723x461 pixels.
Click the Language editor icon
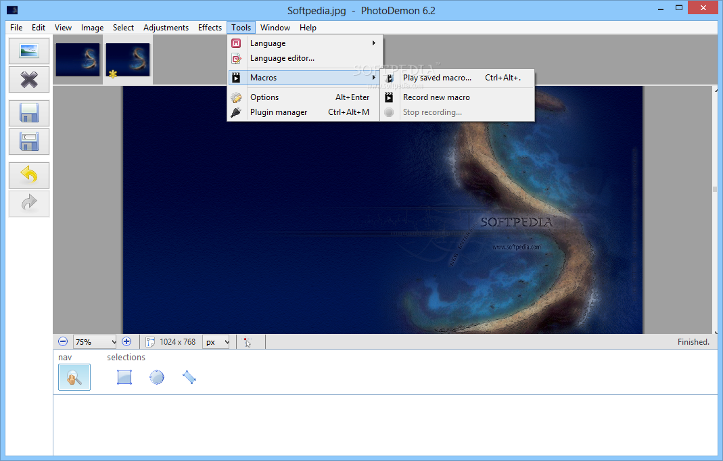pos(236,59)
